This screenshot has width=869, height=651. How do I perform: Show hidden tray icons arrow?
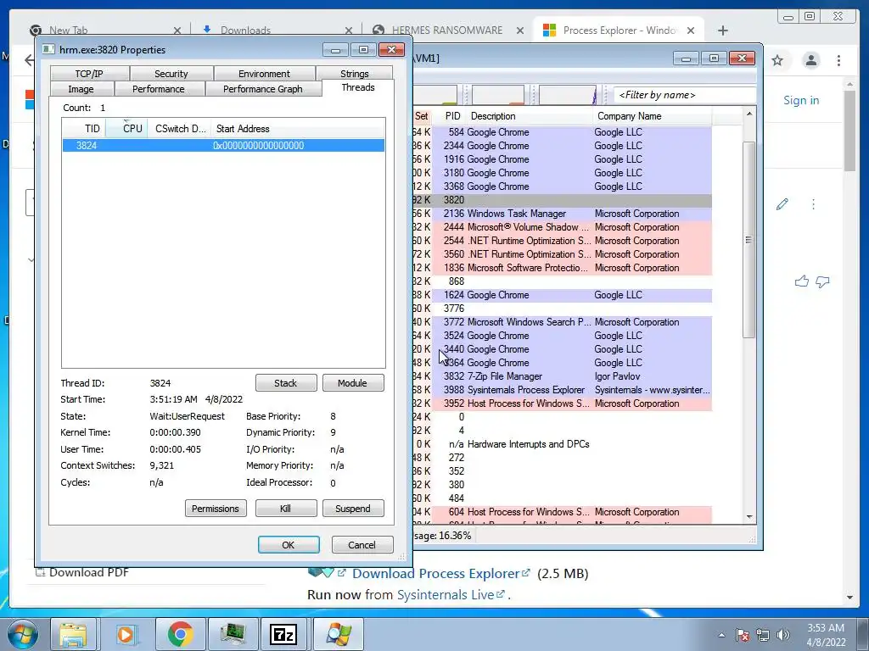[x=721, y=635]
